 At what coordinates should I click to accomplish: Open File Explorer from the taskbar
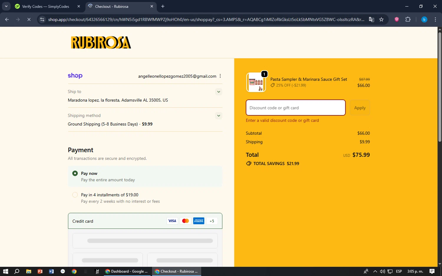(x=29, y=271)
